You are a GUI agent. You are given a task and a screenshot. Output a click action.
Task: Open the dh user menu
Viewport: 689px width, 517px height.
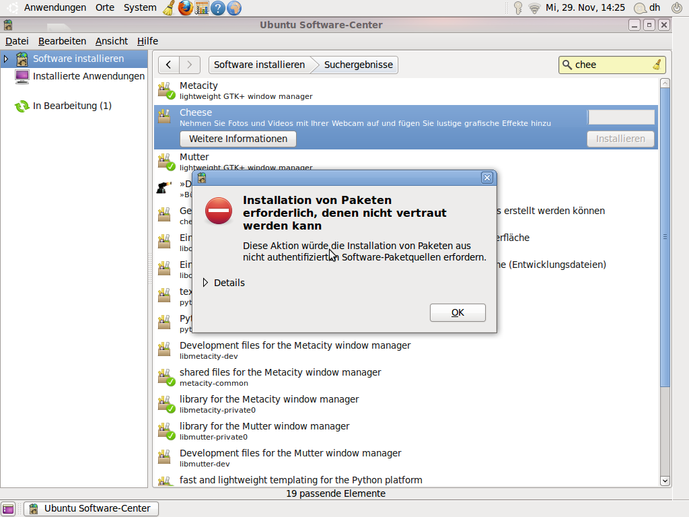click(x=647, y=7)
